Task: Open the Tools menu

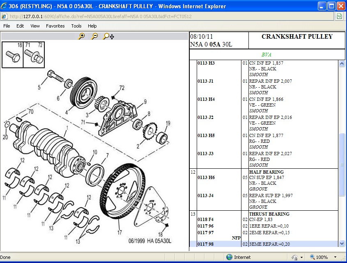Action: [76, 26]
